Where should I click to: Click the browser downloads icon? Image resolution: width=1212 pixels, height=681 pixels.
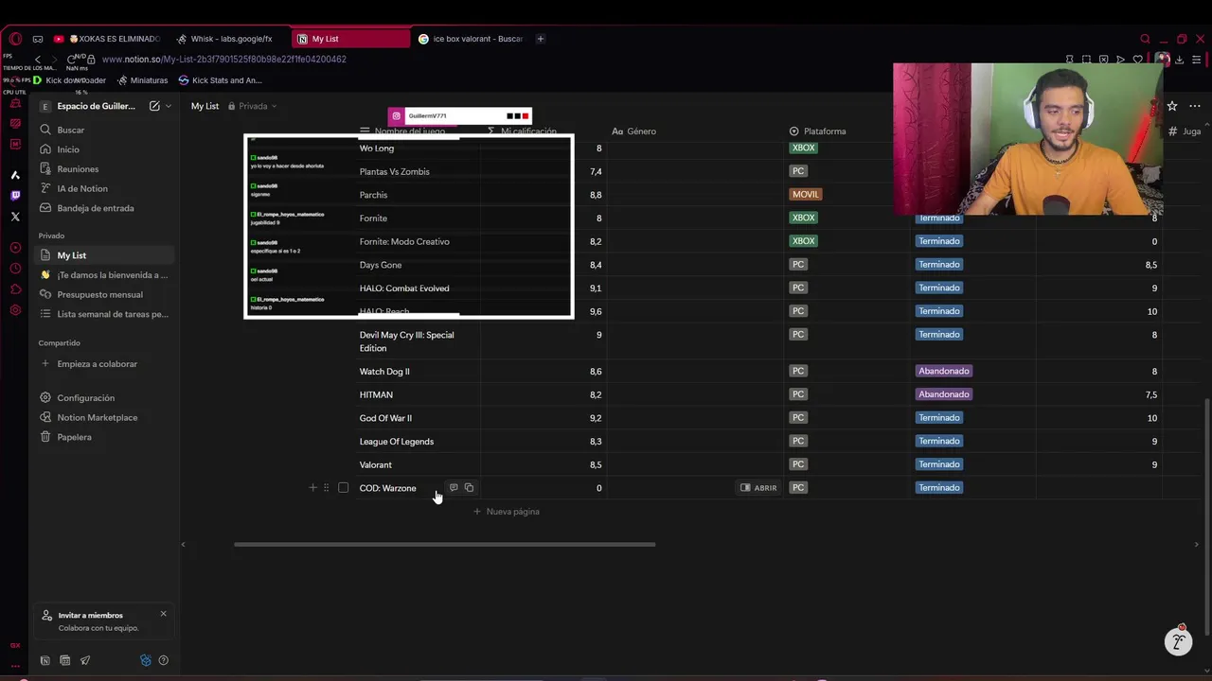pyautogui.click(x=1179, y=60)
